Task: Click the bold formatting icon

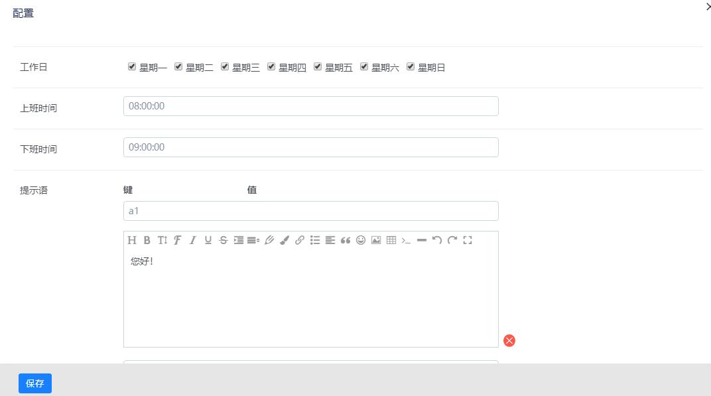Action: click(147, 240)
